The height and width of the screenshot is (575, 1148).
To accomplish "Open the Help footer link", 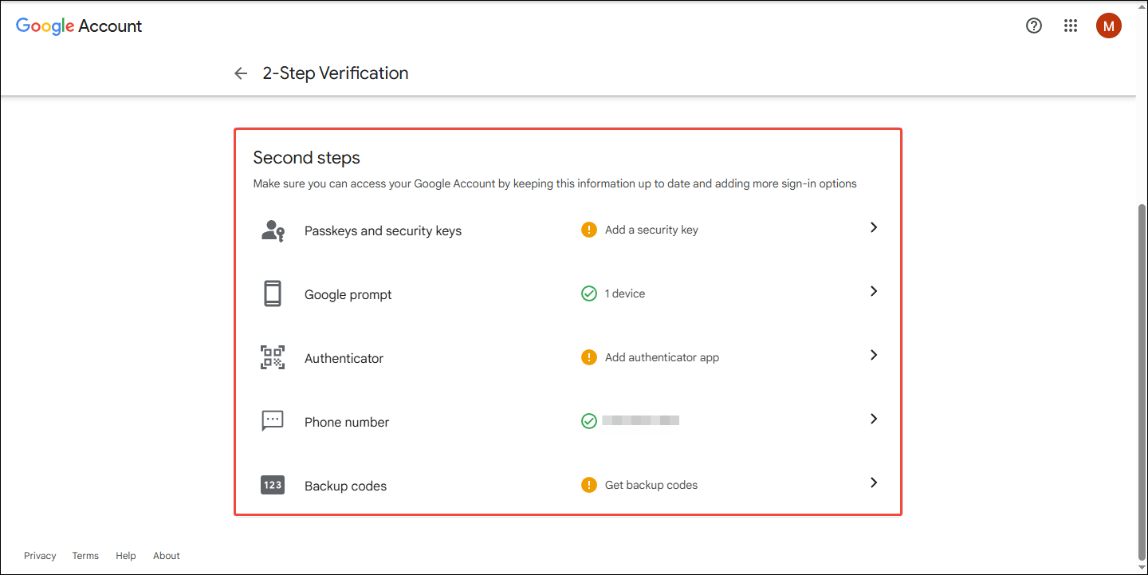I will pos(126,556).
